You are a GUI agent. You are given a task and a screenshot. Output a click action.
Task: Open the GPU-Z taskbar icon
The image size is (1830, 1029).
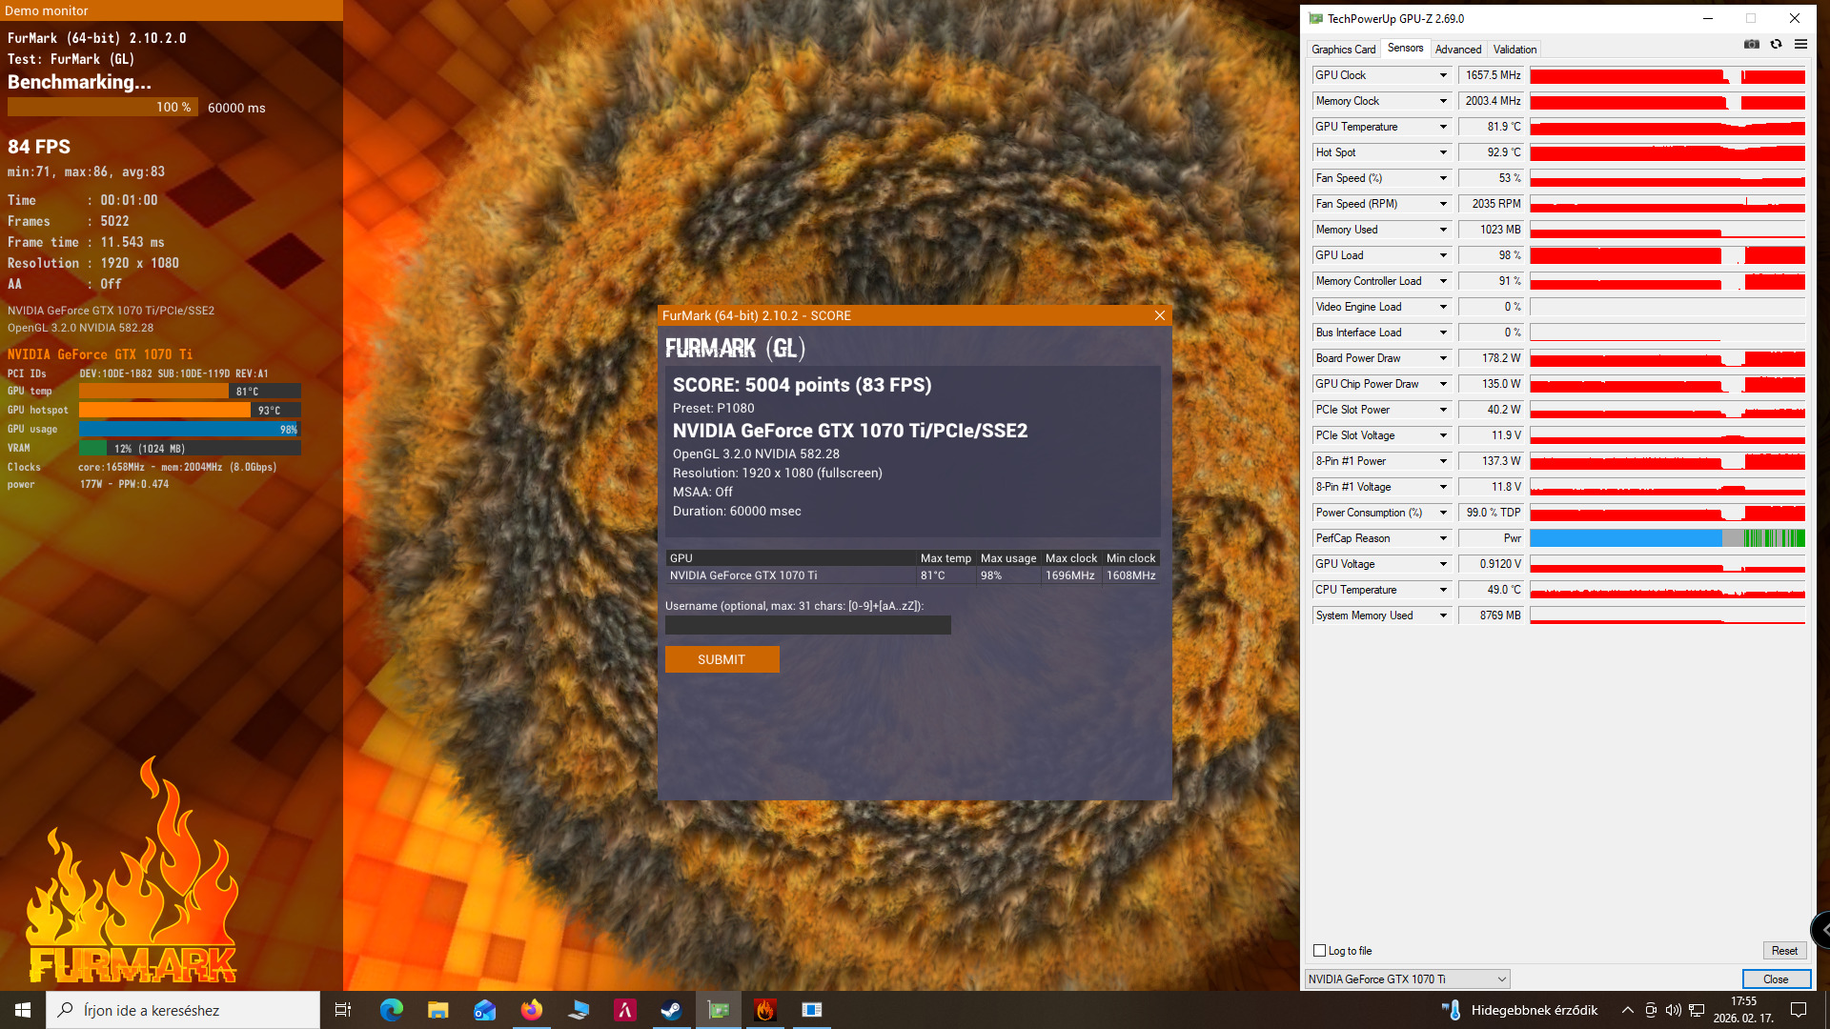click(x=718, y=1010)
